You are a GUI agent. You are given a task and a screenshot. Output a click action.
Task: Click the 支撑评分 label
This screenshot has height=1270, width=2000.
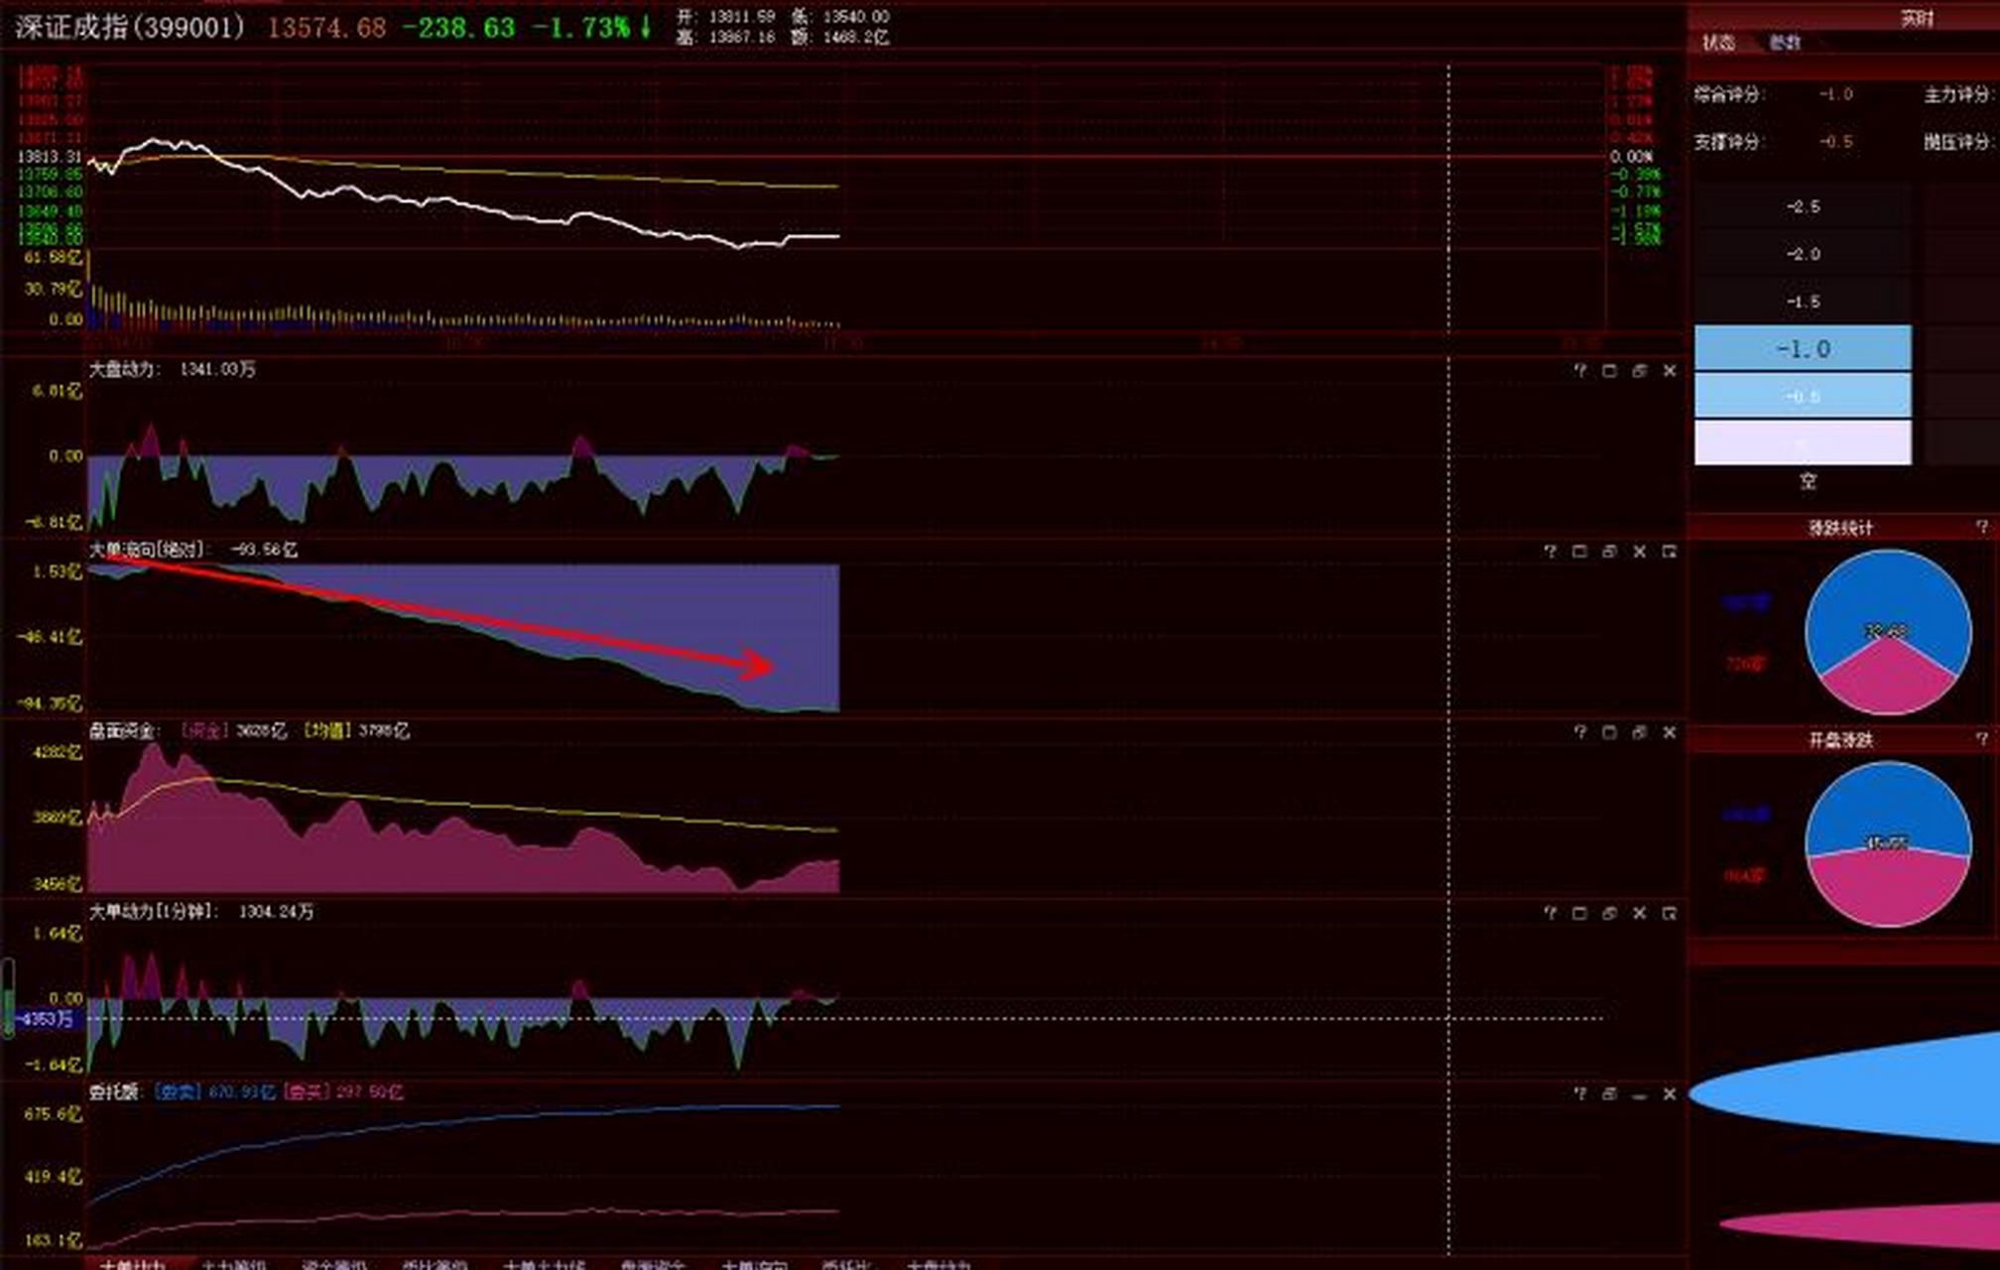(1729, 142)
